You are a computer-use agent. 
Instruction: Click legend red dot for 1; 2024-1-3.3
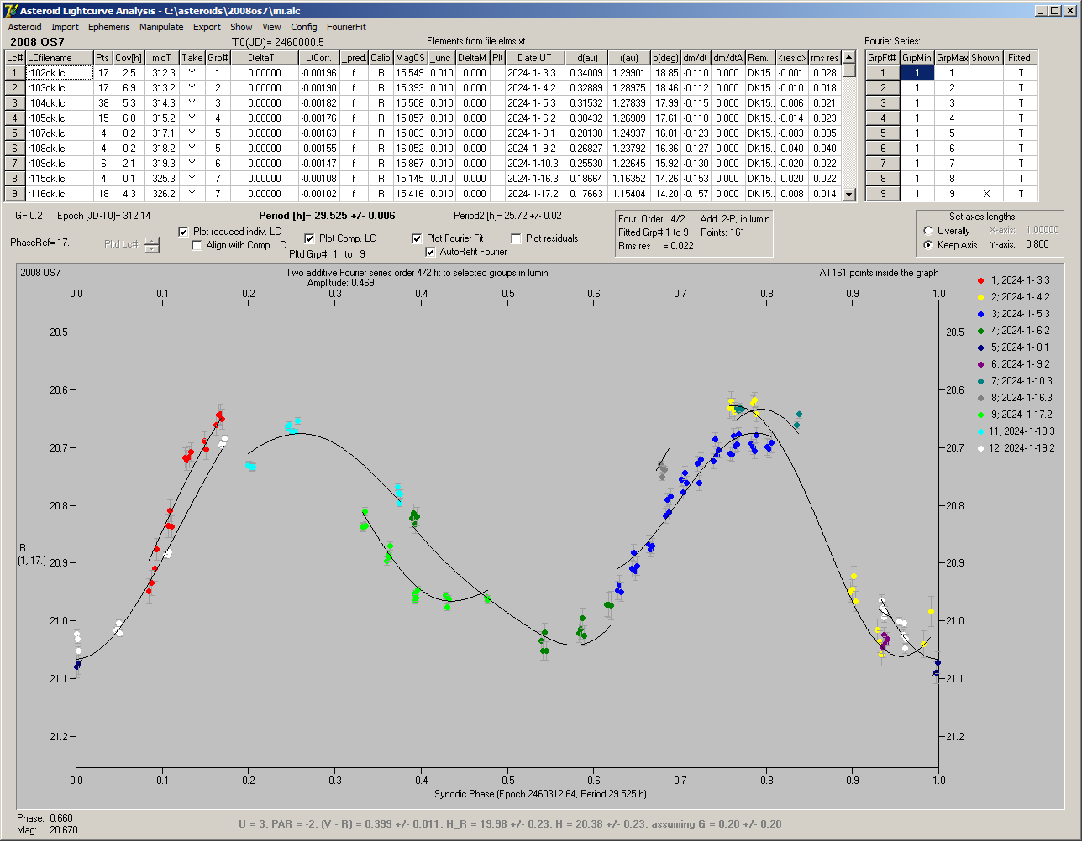(x=982, y=279)
